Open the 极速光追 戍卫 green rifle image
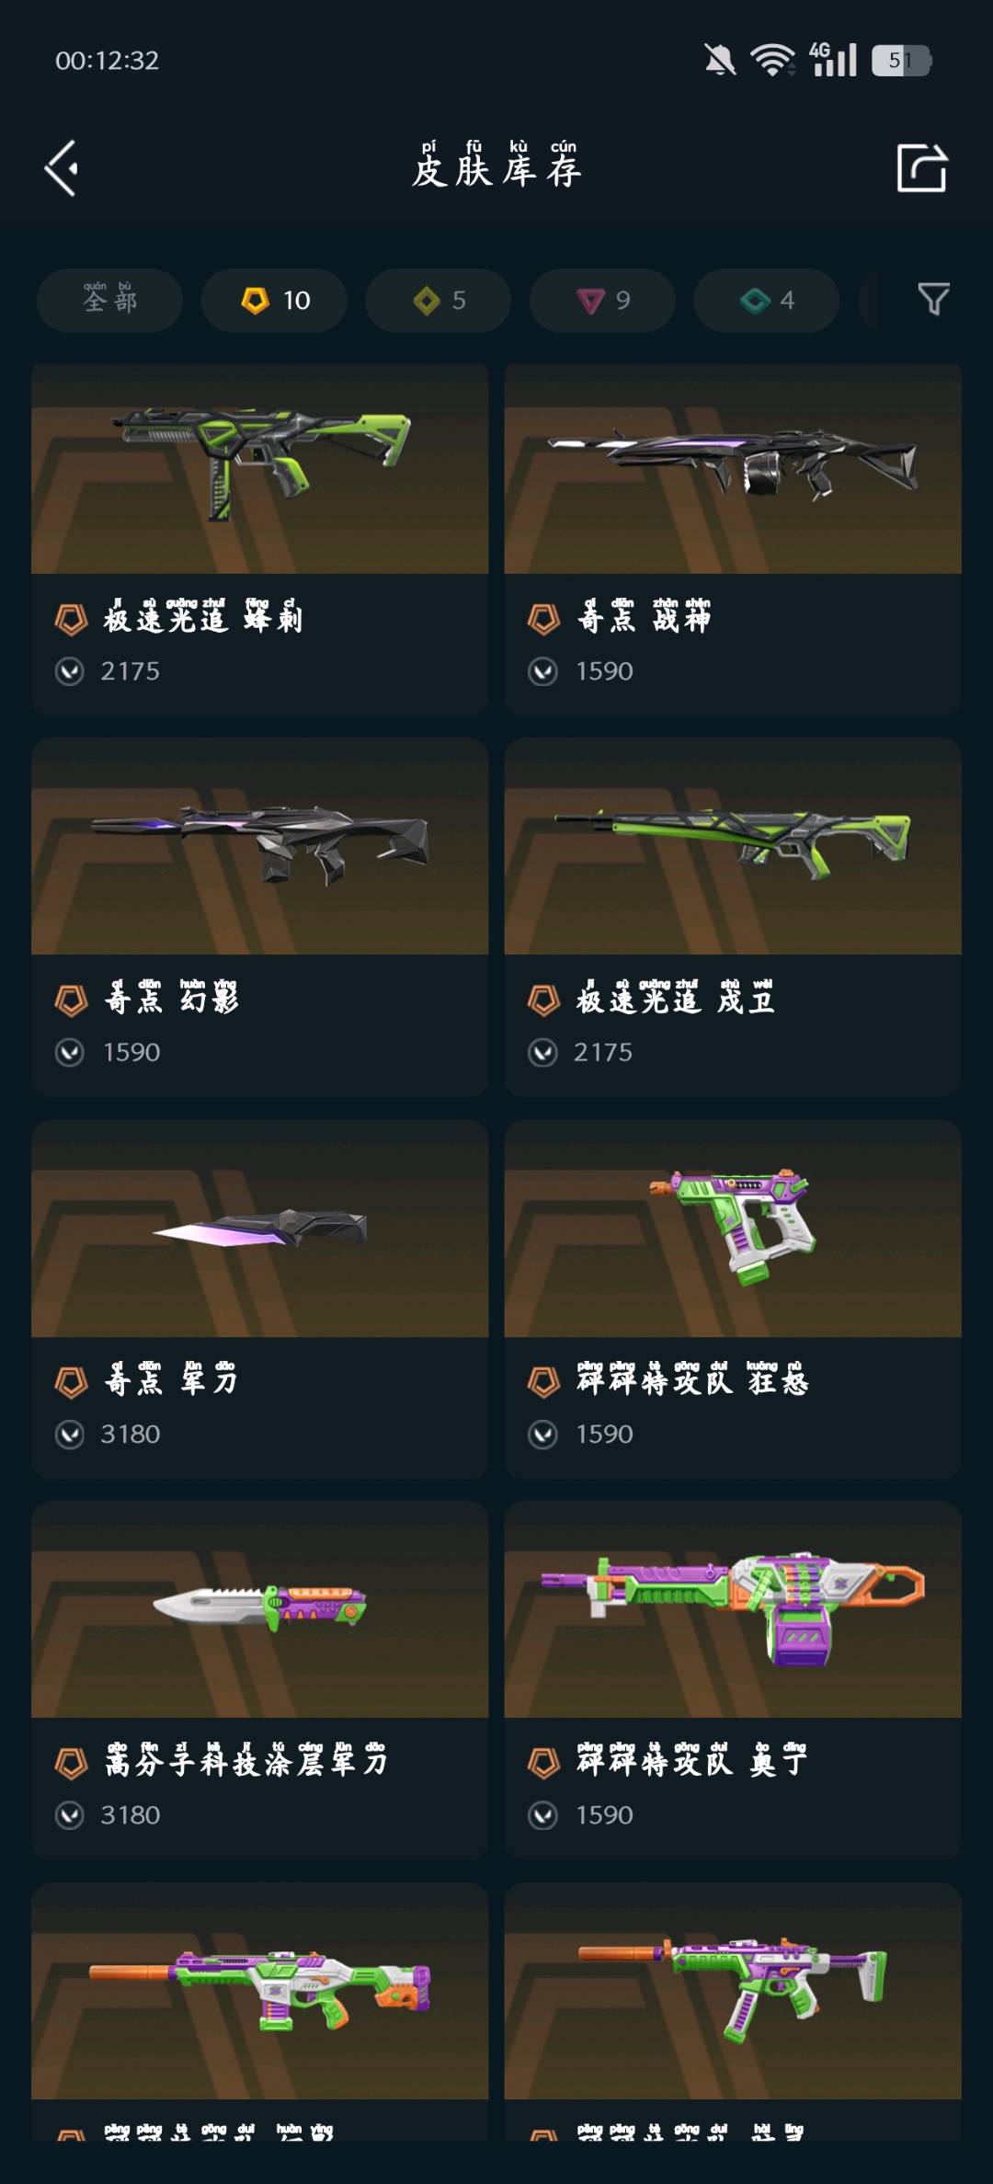The height and width of the screenshot is (2184, 993). click(733, 846)
